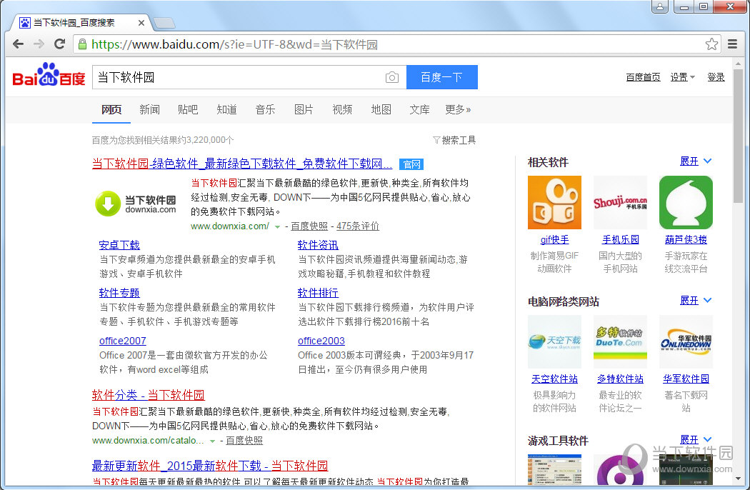
Task: Open the 软件排行 sublink
Action: coord(318,293)
